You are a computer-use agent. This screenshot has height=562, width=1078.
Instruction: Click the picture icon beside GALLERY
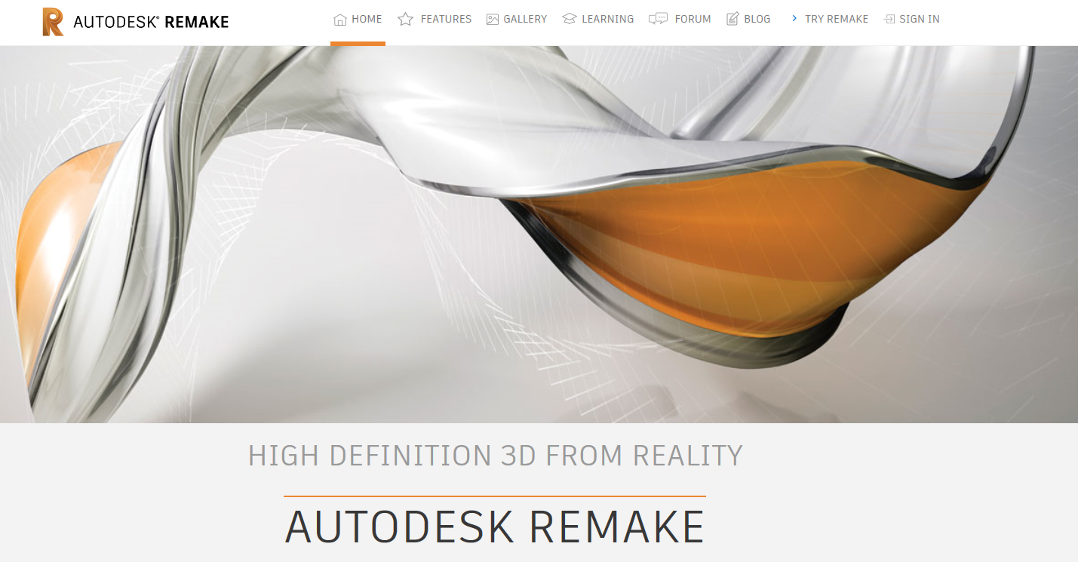tap(493, 20)
